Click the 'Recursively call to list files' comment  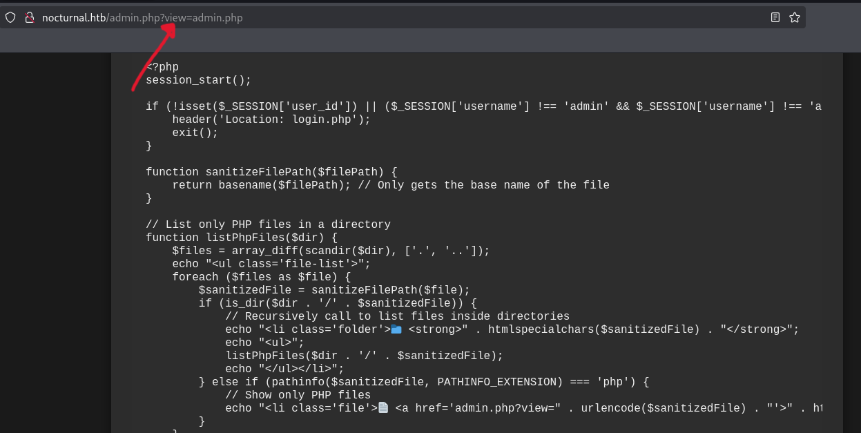[x=397, y=316]
